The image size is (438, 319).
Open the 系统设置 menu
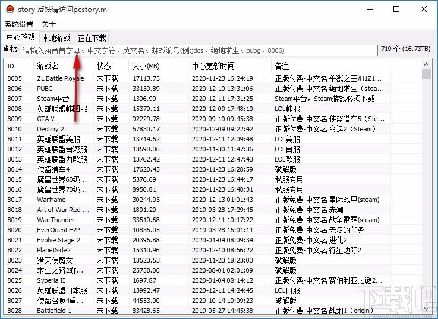tap(19, 24)
